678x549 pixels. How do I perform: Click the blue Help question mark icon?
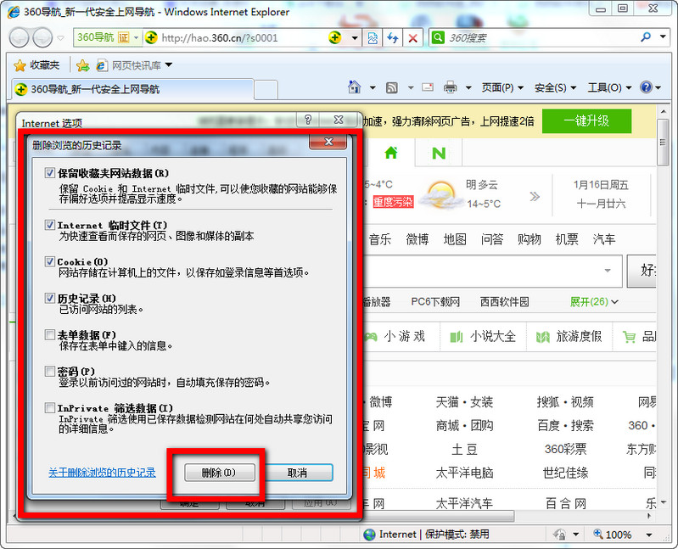646,87
